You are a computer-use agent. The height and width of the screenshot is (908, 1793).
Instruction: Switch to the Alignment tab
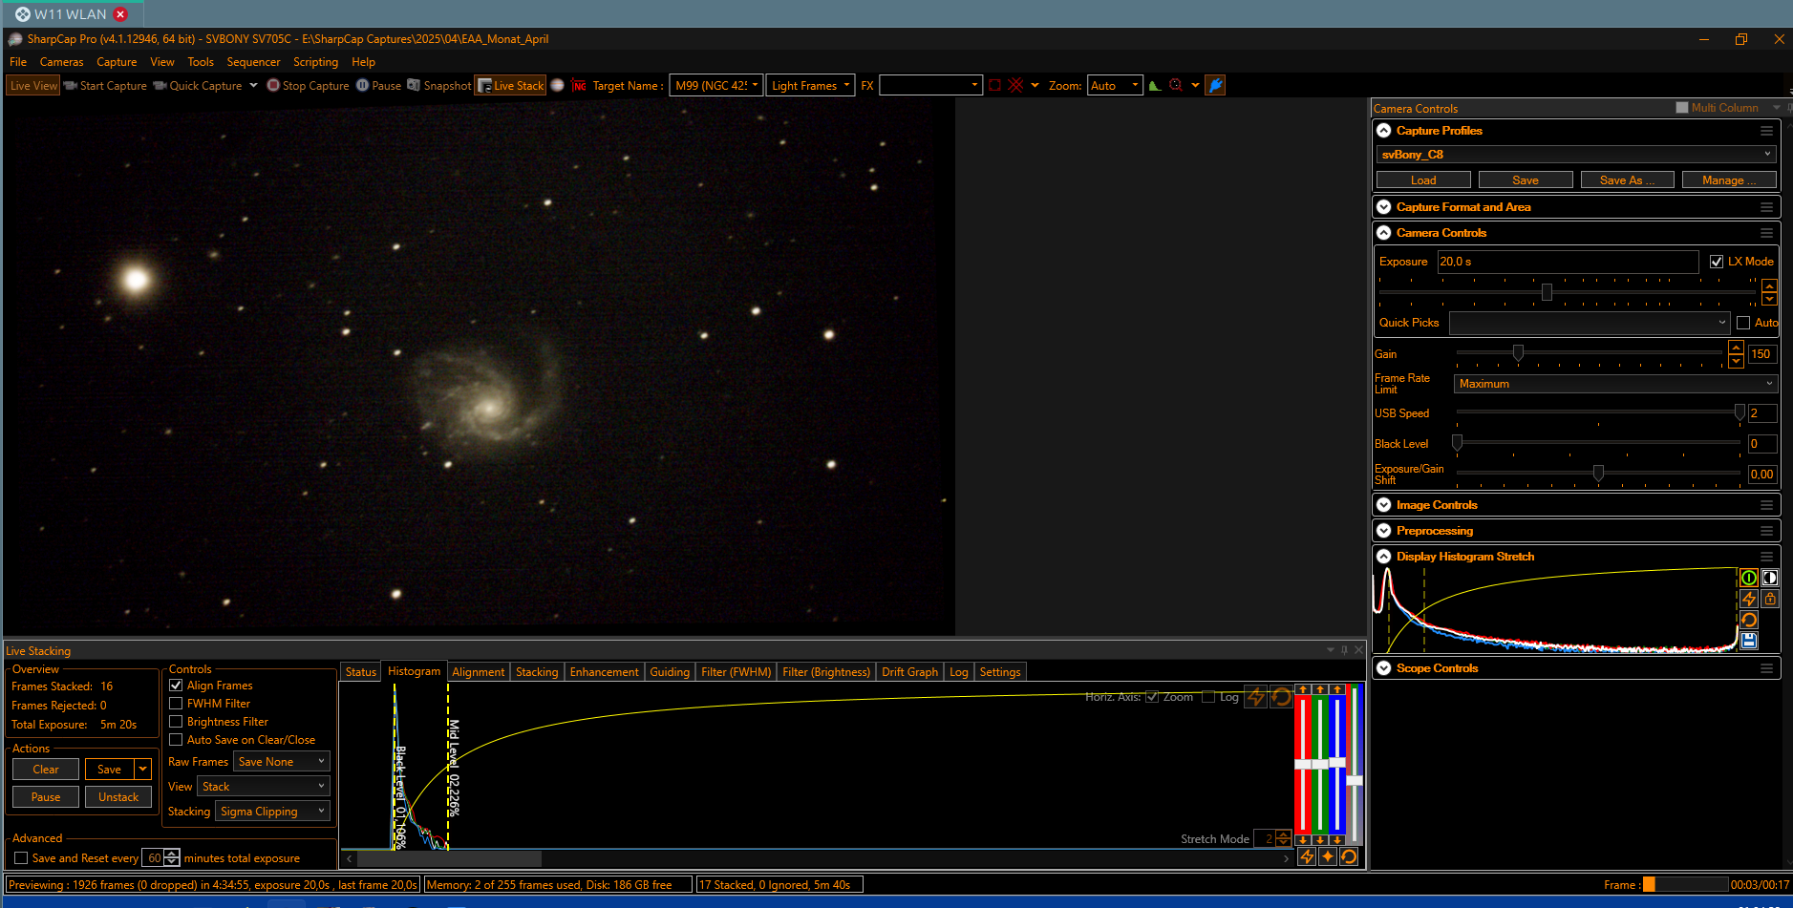tap(478, 672)
